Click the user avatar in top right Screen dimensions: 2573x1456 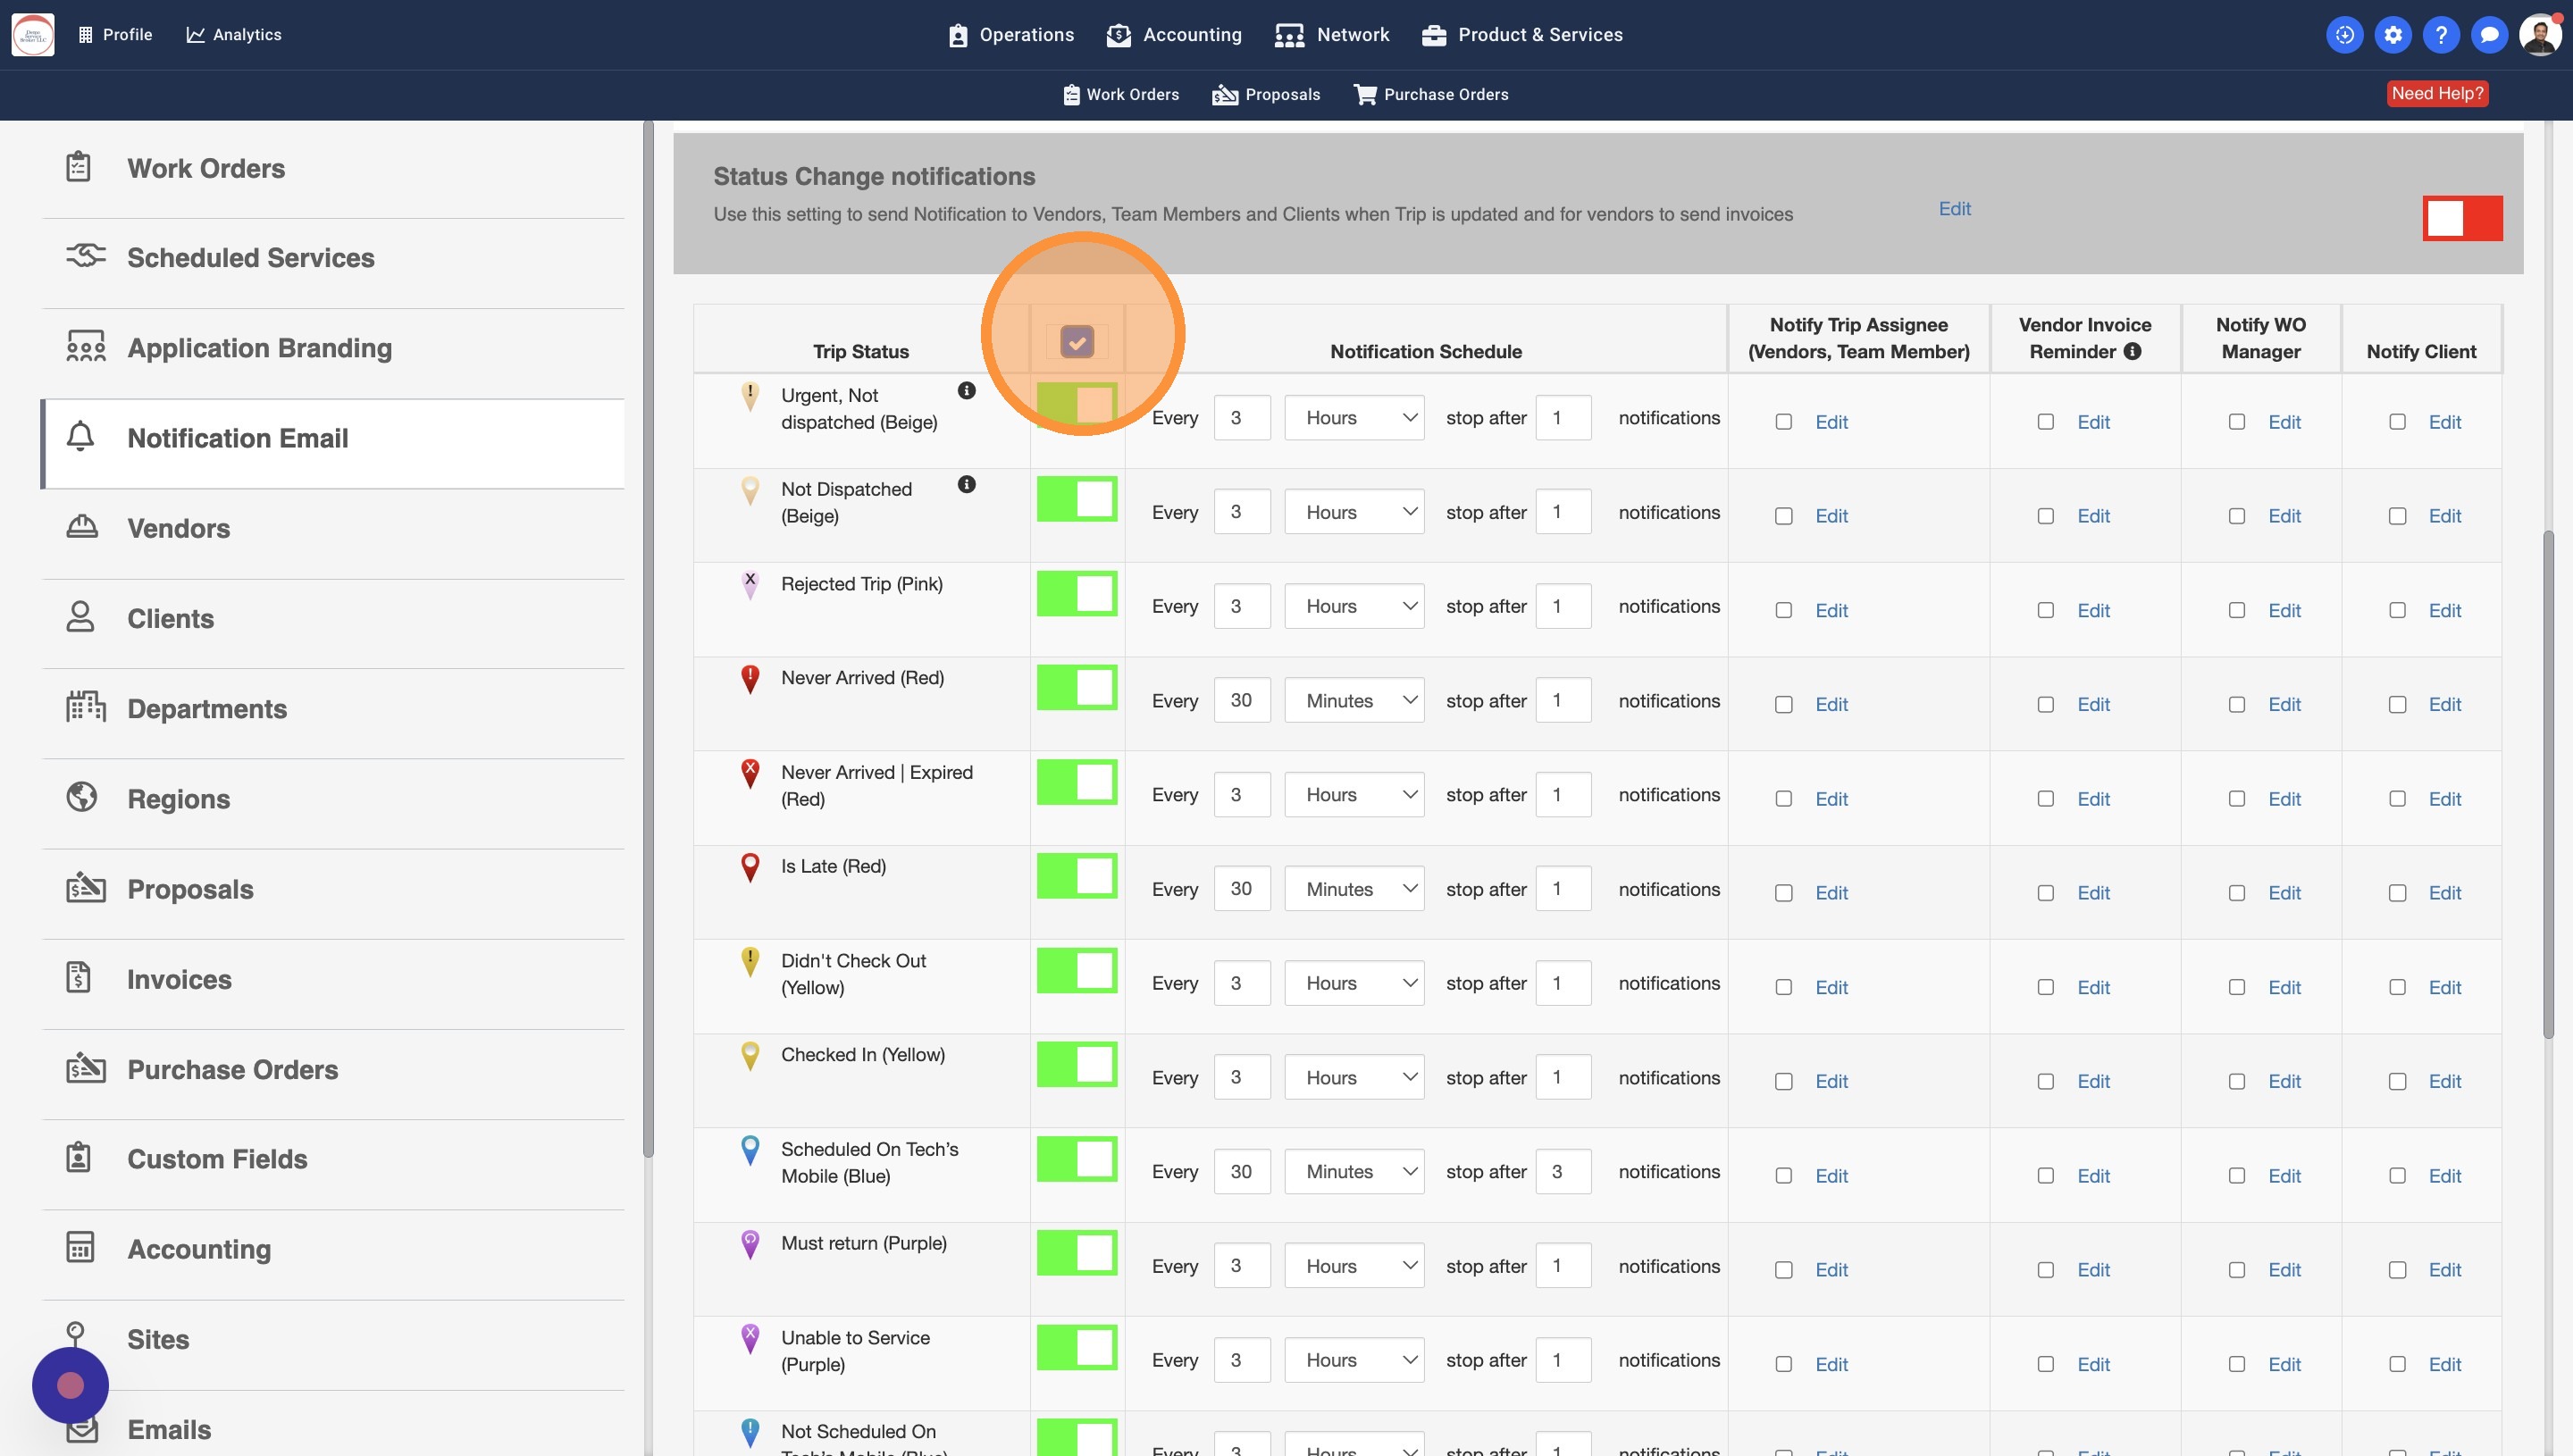[x=2539, y=35]
